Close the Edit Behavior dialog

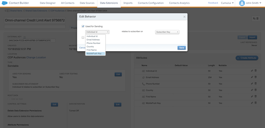click(185, 17)
